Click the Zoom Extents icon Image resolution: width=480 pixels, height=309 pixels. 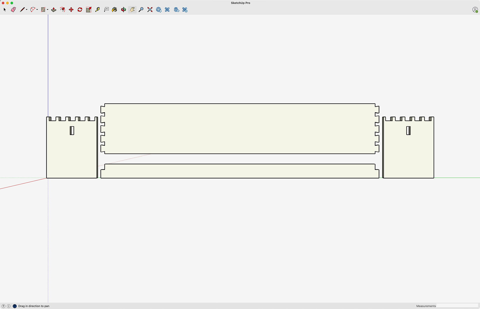[150, 10]
